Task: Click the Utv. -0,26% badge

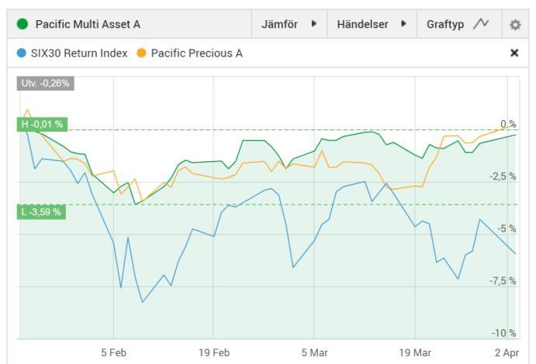Action: 46,83
